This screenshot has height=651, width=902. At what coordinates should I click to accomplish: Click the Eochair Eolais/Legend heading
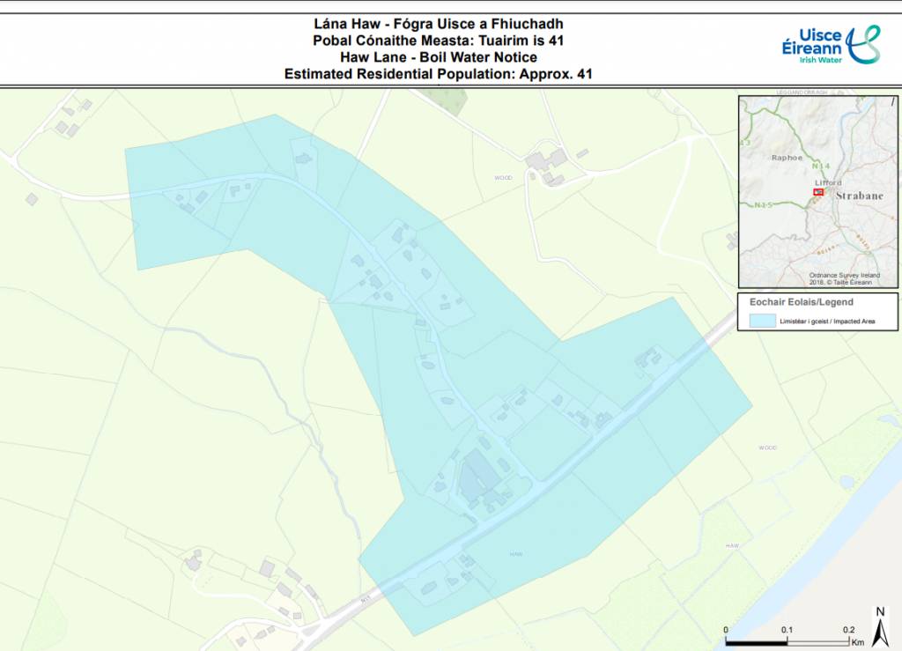point(788,302)
